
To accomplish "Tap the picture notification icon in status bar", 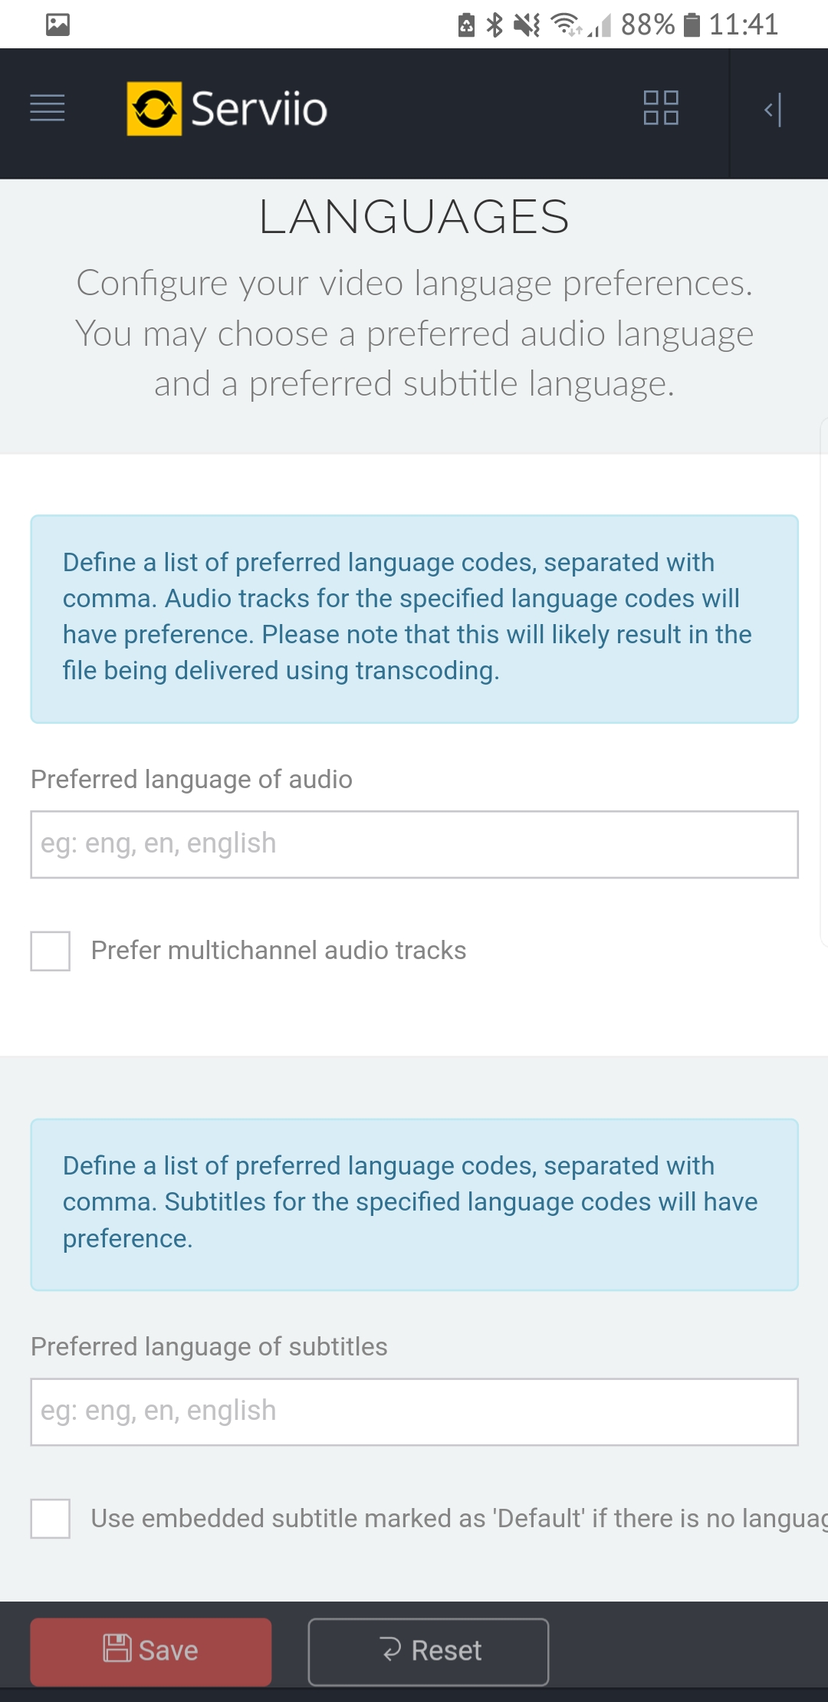I will click(58, 25).
